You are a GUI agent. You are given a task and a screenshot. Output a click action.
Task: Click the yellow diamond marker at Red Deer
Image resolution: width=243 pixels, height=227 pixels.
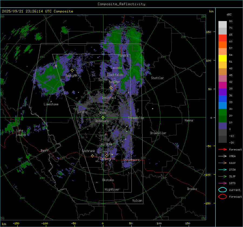click(111, 88)
